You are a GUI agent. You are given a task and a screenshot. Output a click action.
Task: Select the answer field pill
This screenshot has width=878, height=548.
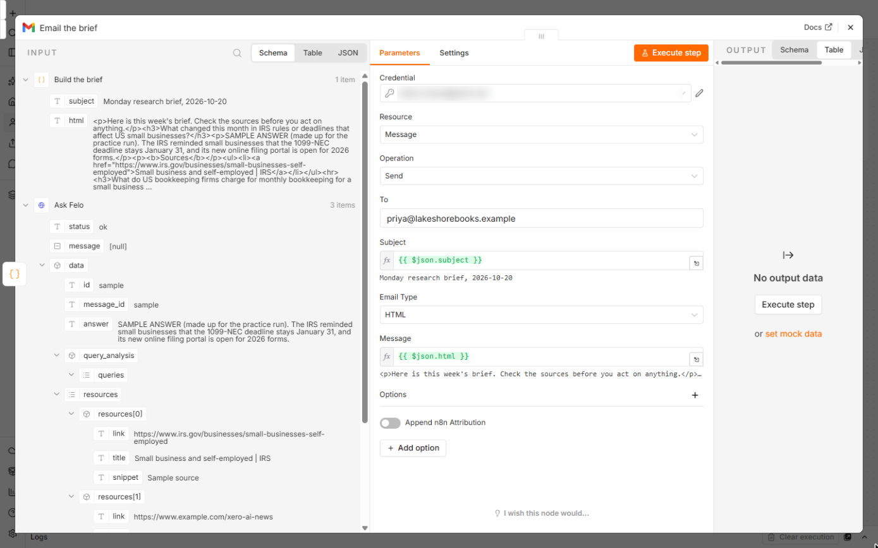[x=88, y=324]
